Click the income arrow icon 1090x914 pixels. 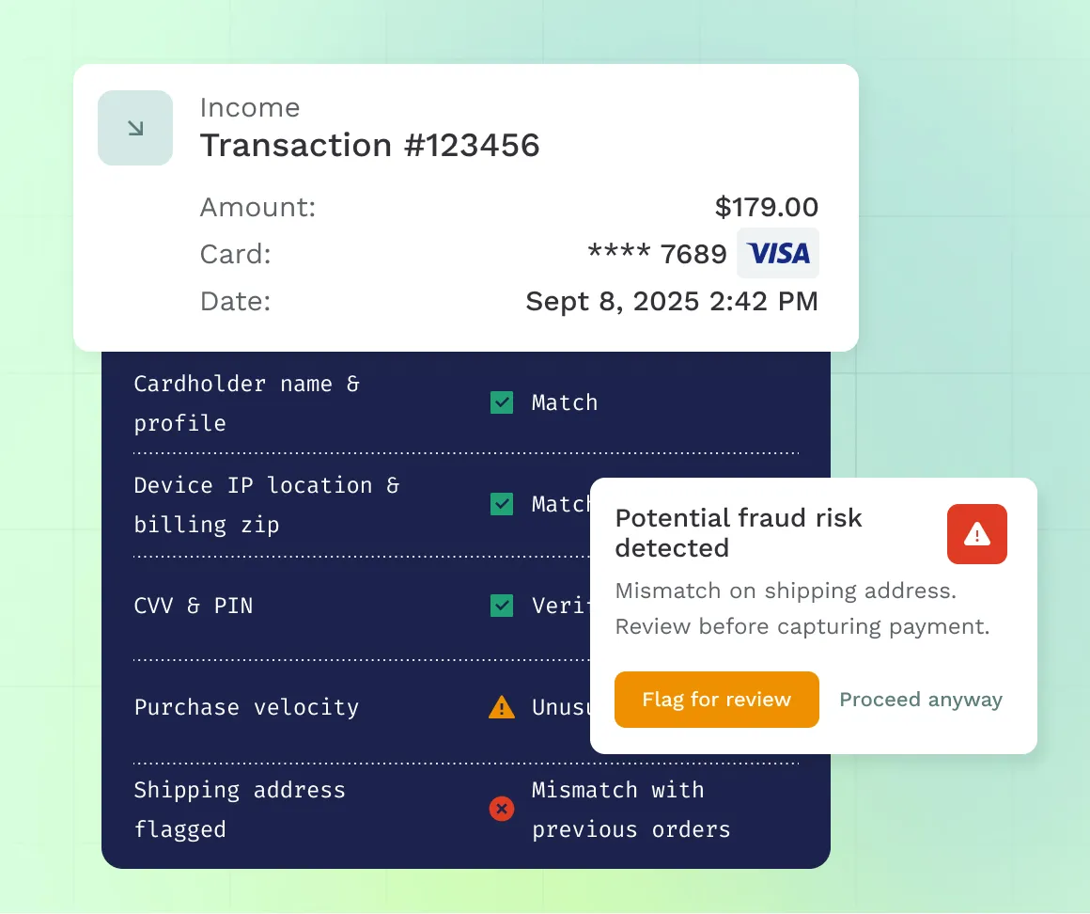point(135,128)
